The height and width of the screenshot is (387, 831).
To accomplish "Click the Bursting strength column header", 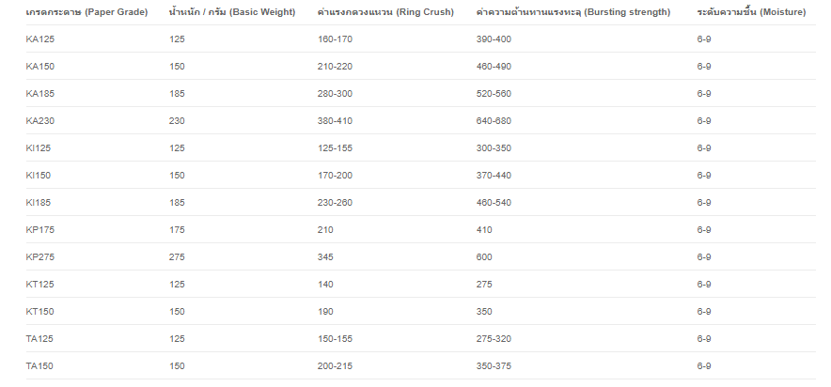I will 573,11.
